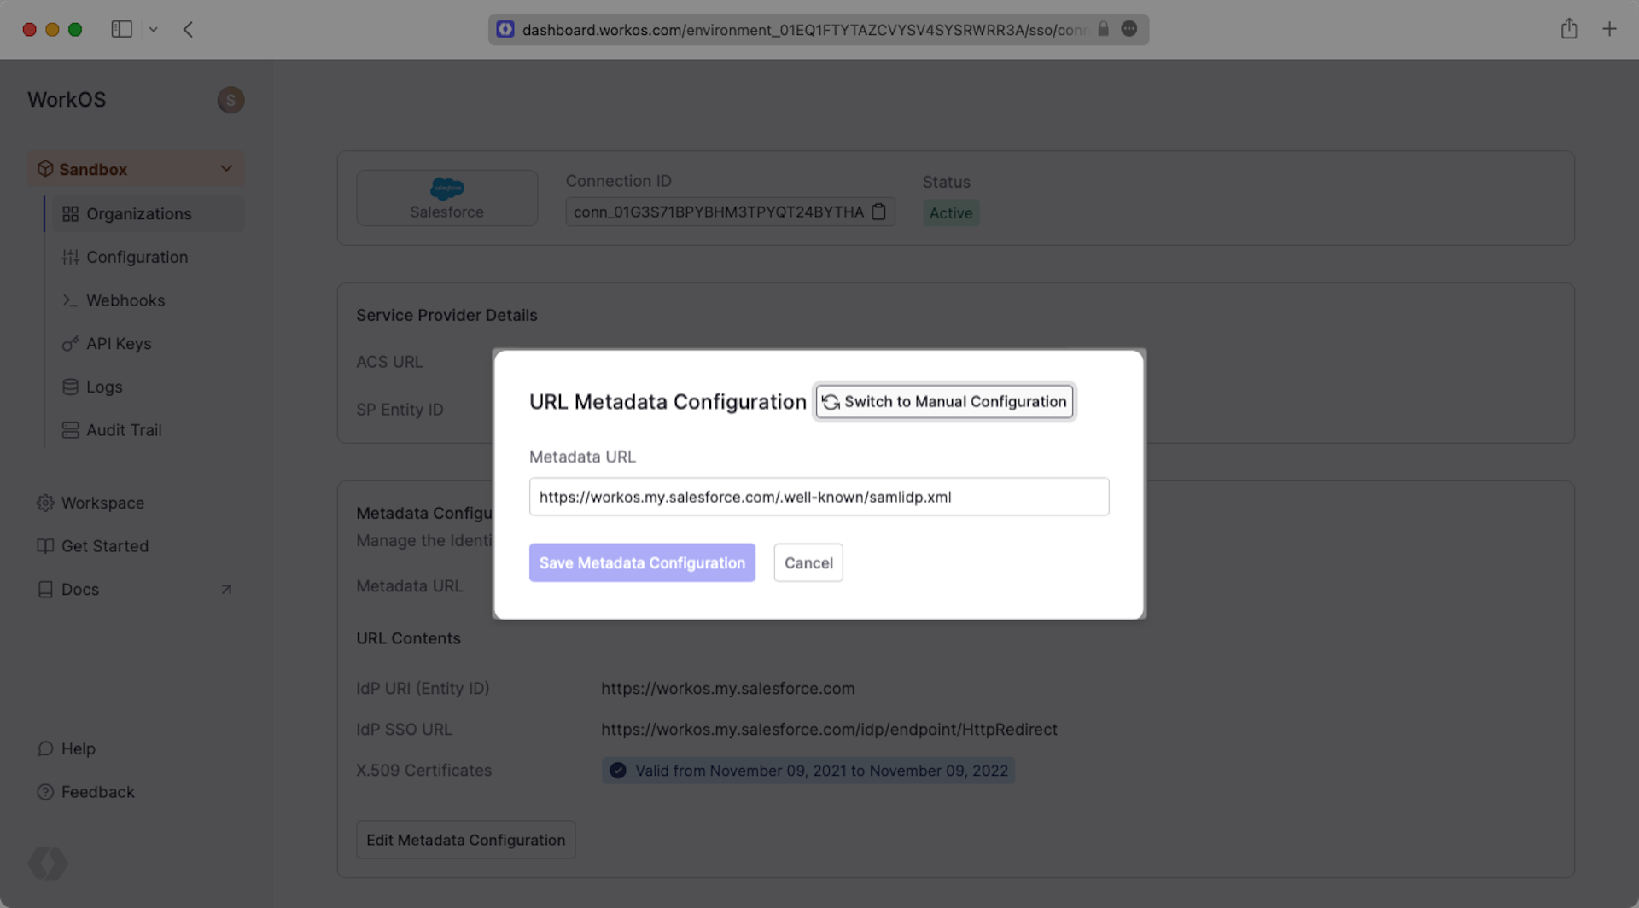Screen dimensions: 1639x908
Task: Click the browser back arrow
Action: click(x=188, y=29)
